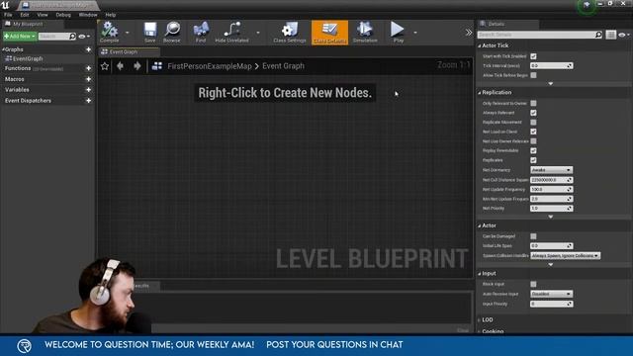Image resolution: width=633 pixels, height=356 pixels.
Task: Go forward with the graph right arrow
Action: pos(137,66)
